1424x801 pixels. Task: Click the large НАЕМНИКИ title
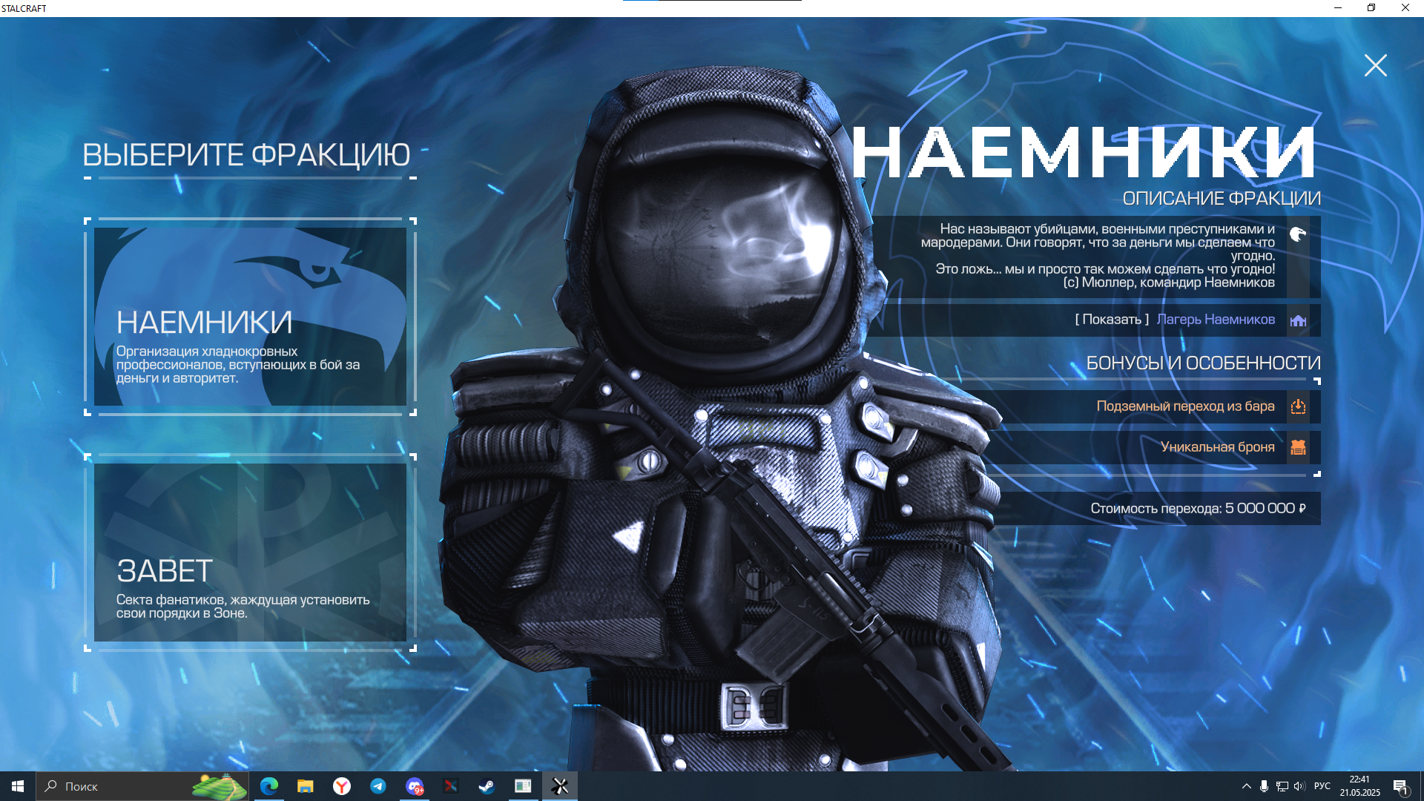tap(1084, 153)
